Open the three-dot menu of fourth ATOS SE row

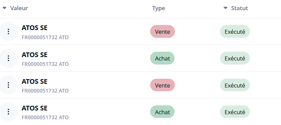click(x=8, y=112)
